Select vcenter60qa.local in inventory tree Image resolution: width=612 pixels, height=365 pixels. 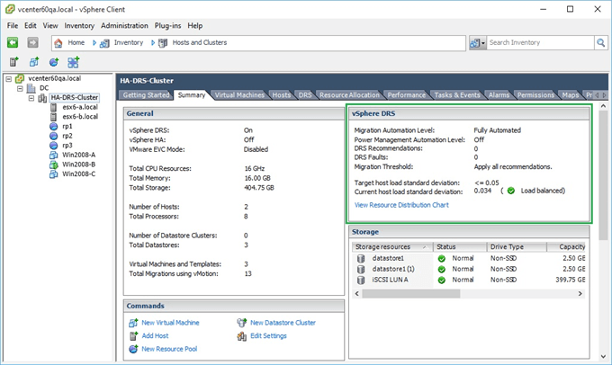pyautogui.click(x=54, y=78)
